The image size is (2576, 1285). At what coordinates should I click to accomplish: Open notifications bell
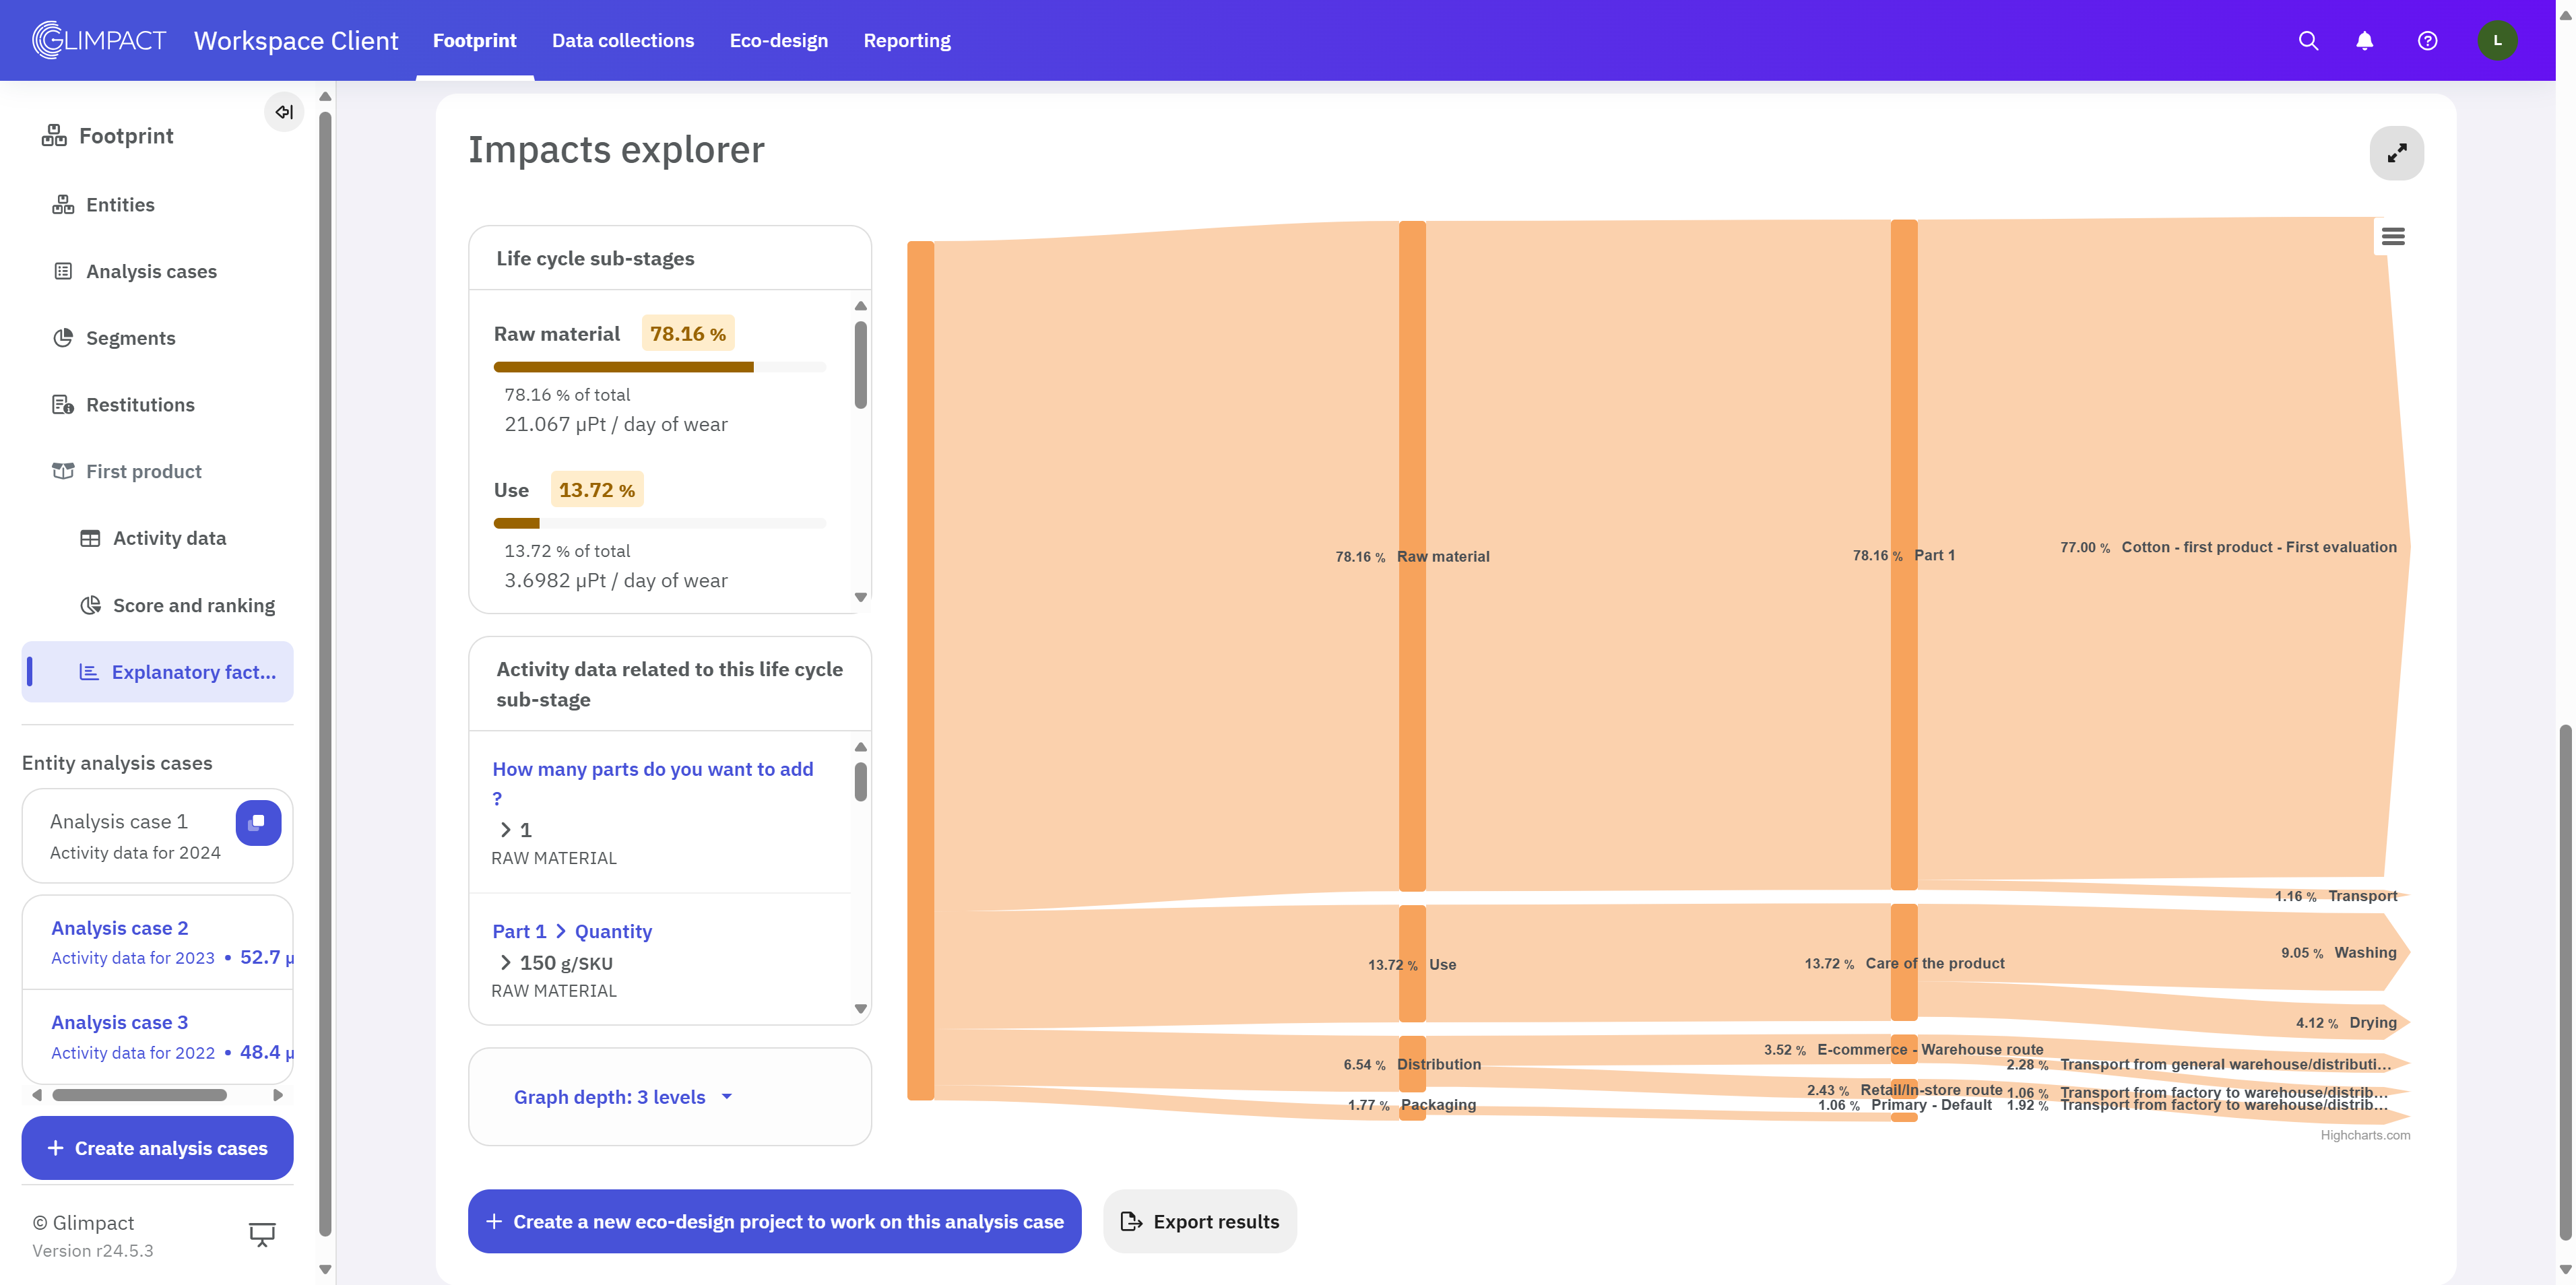tap(2364, 40)
